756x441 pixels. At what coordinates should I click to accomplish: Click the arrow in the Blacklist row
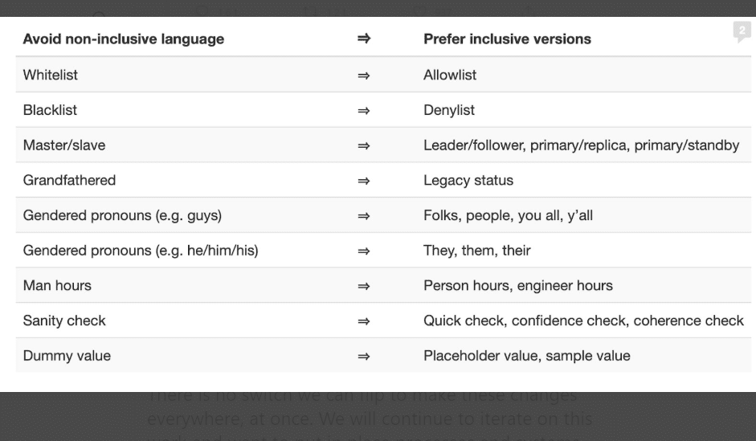coord(363,110)
